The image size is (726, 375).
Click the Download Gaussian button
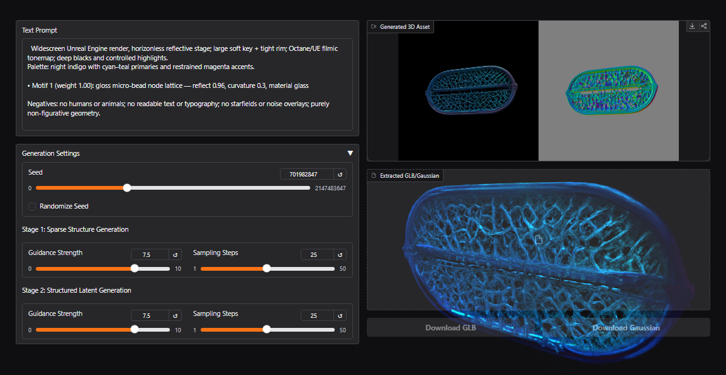[x=625, y=327]
